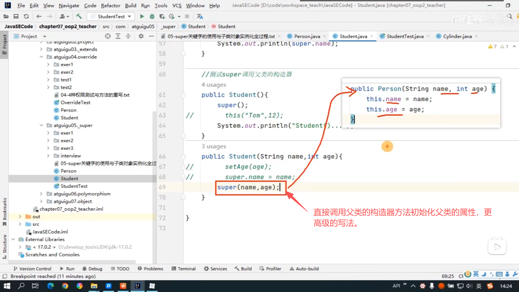Toggle fold marker at line 61
Image resolution: width=519 pixels, height=292 pixels.
tap(183, 95)
